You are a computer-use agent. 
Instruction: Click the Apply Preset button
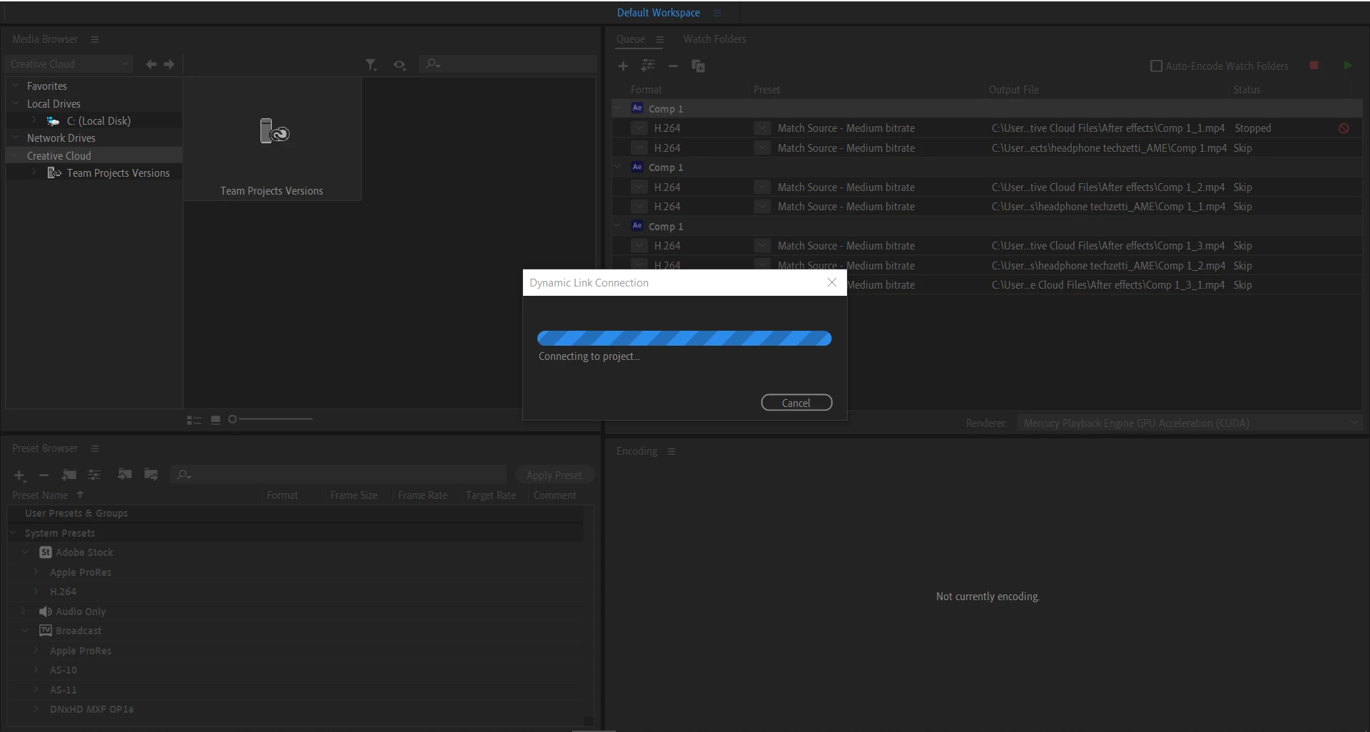click(x=554, y=475)
